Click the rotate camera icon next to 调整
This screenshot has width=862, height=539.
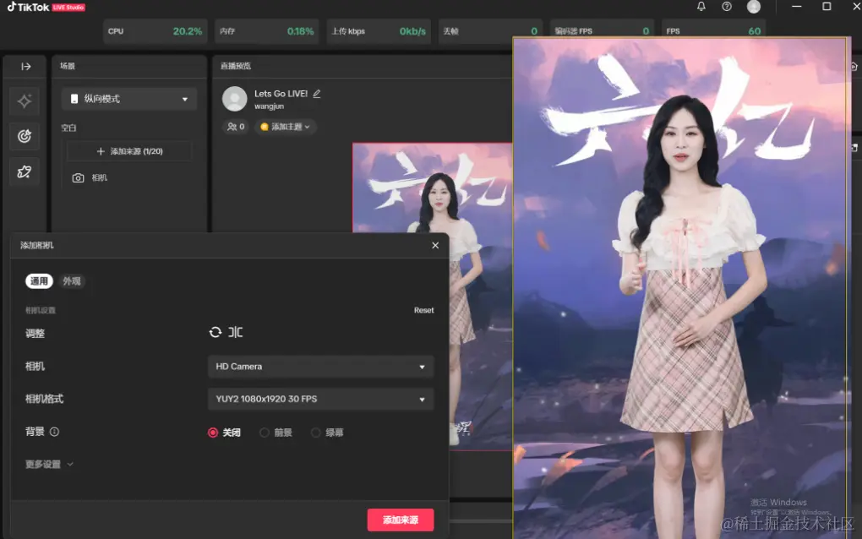[x=215, y=332]
